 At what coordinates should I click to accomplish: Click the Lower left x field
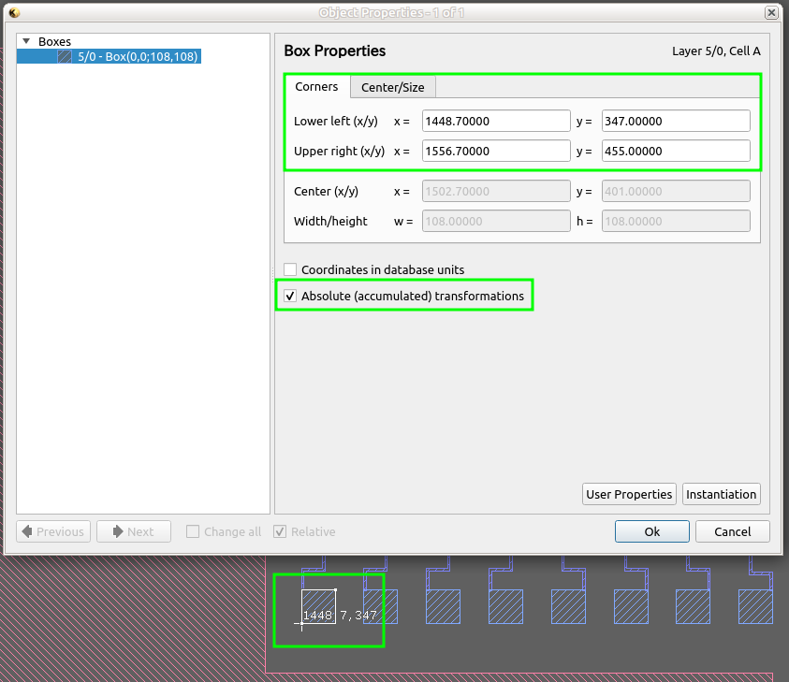(496, 121)
